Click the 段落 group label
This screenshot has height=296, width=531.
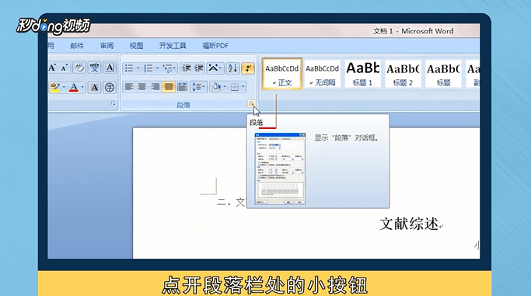pyautogui.click(x=183, y=105)
